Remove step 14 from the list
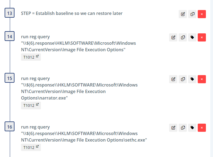The width and height of the screenshot is (213, 157). 202,37
